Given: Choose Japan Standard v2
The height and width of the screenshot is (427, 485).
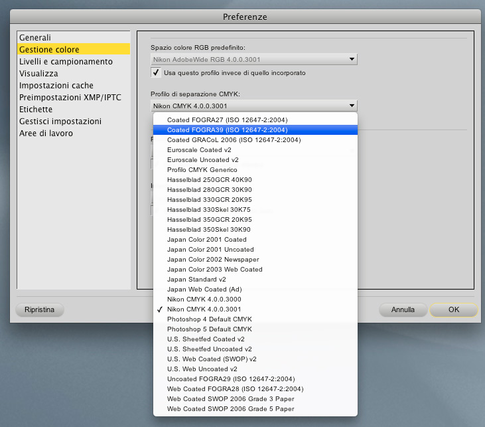Looking at the screenshot, I should coord(255,280).
